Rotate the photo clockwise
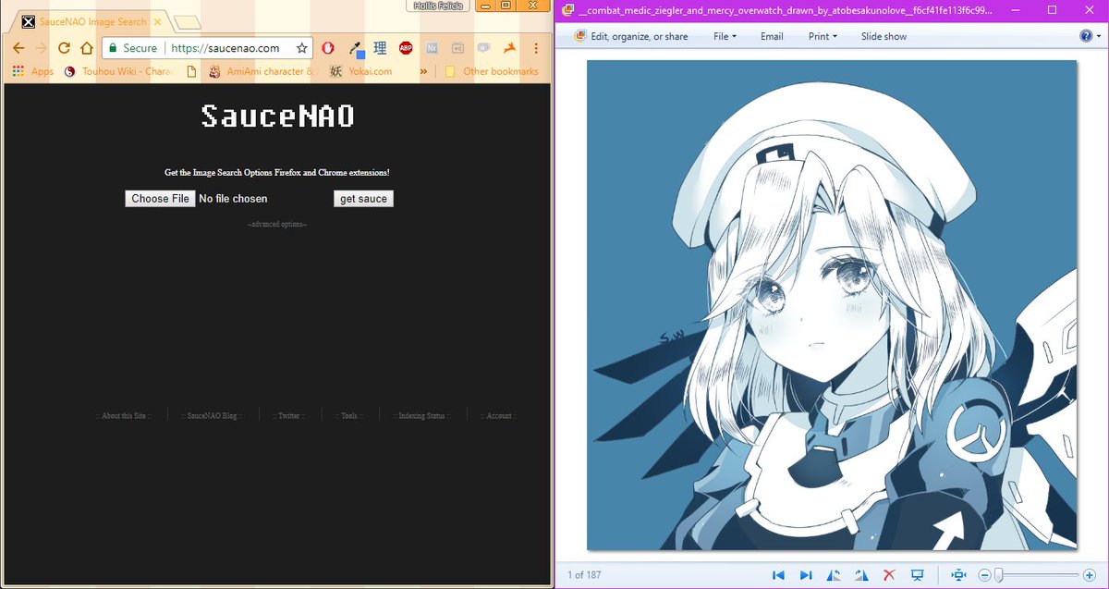Viewport: 1109px width, 589px height. point(861,574)
